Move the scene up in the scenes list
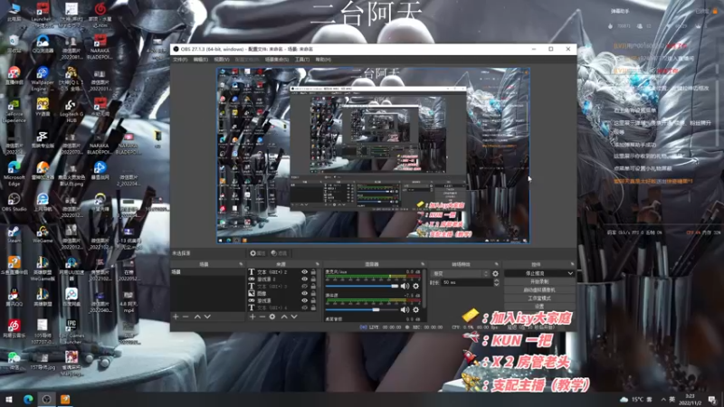The height and width of the screenshot is (407, 724). [x=197, y=317]
